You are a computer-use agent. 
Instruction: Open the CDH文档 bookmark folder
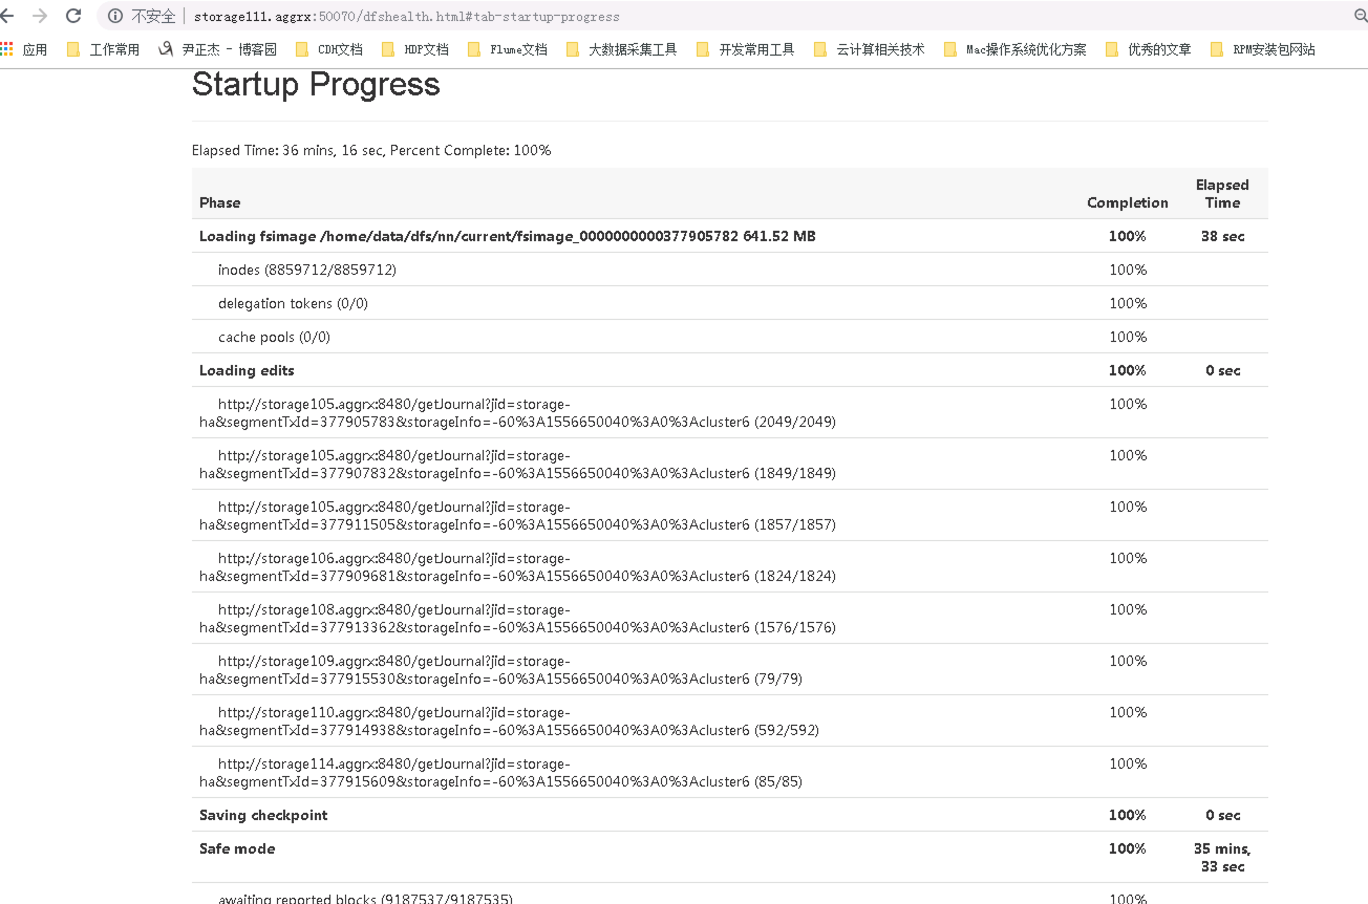click(329, 50)
